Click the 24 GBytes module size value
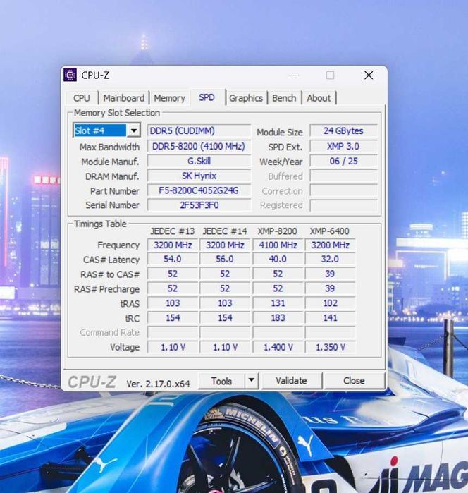Screen dimensions: 468x493 coord(343,130)
